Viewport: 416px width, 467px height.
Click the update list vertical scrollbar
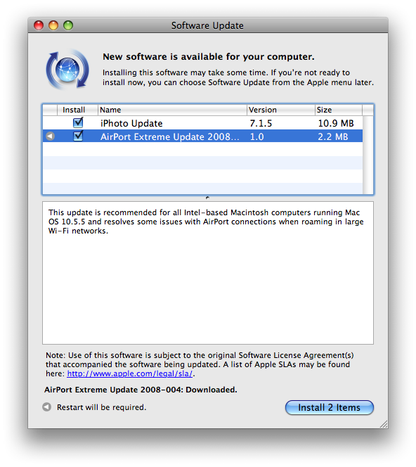(x=368, y=155)
